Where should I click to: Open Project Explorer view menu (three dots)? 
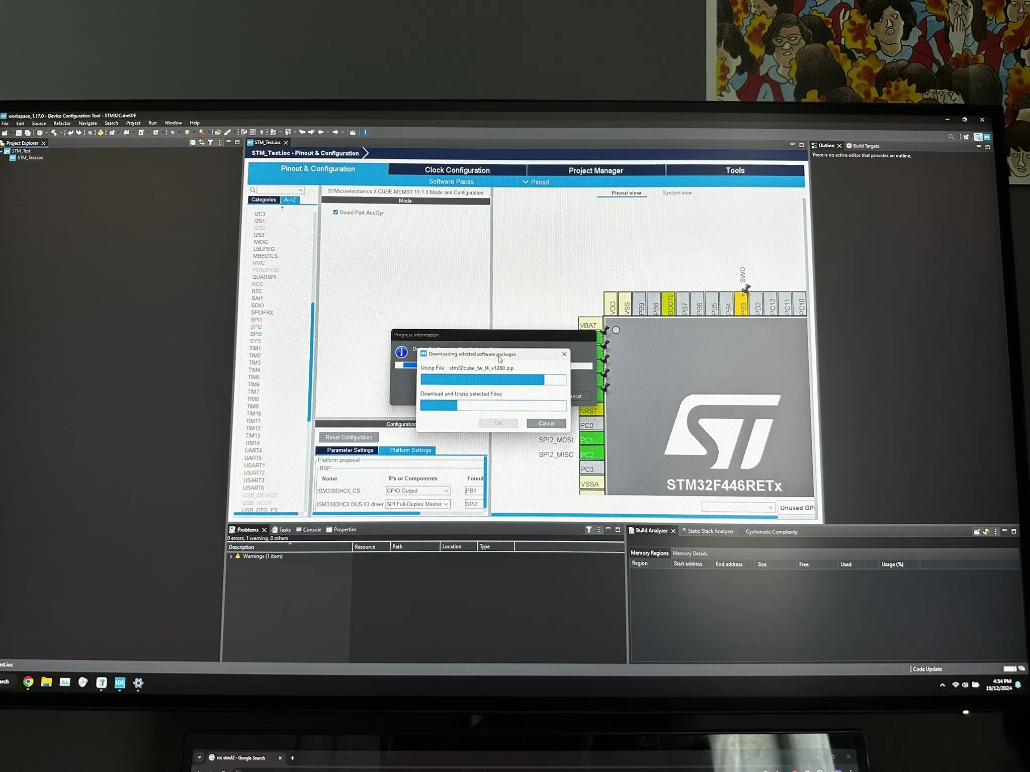pos(219,143)
